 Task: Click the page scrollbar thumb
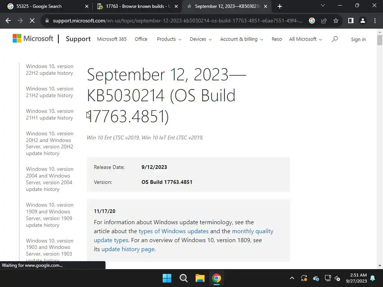379,40
